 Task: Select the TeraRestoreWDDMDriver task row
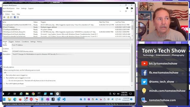(x=66, y=29)
